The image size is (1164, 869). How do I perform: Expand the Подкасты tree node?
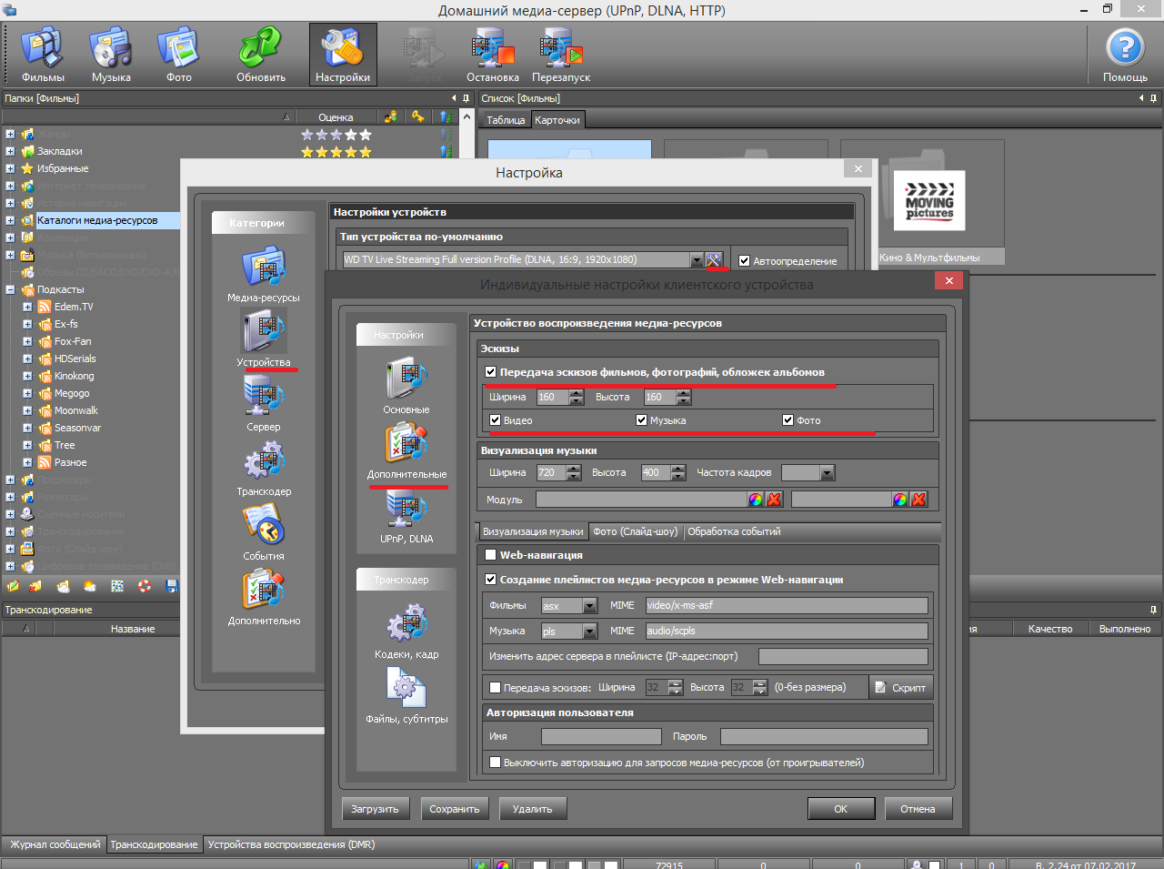click(x=10, y=289)
